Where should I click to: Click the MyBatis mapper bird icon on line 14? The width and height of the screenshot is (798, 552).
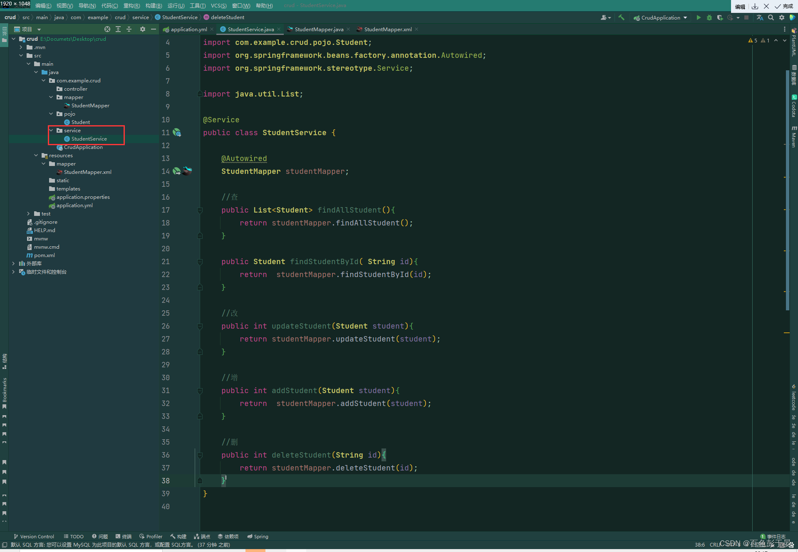click(x=187, y=171)
